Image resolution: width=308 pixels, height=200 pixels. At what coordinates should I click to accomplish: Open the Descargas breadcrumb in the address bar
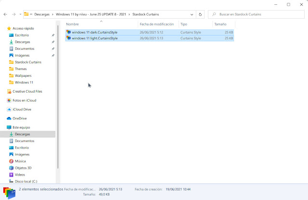coord(42,14)
